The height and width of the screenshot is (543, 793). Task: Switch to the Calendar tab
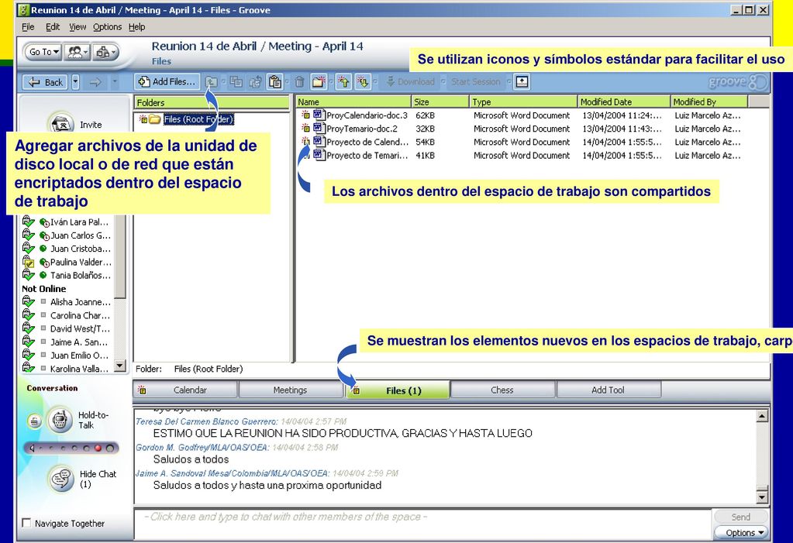[185, 390]
